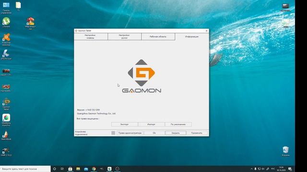Open the notification center icon
Image resolution: width=307 pixels, height=172 pixels.
pyautogui.click(x=290, y=169)
